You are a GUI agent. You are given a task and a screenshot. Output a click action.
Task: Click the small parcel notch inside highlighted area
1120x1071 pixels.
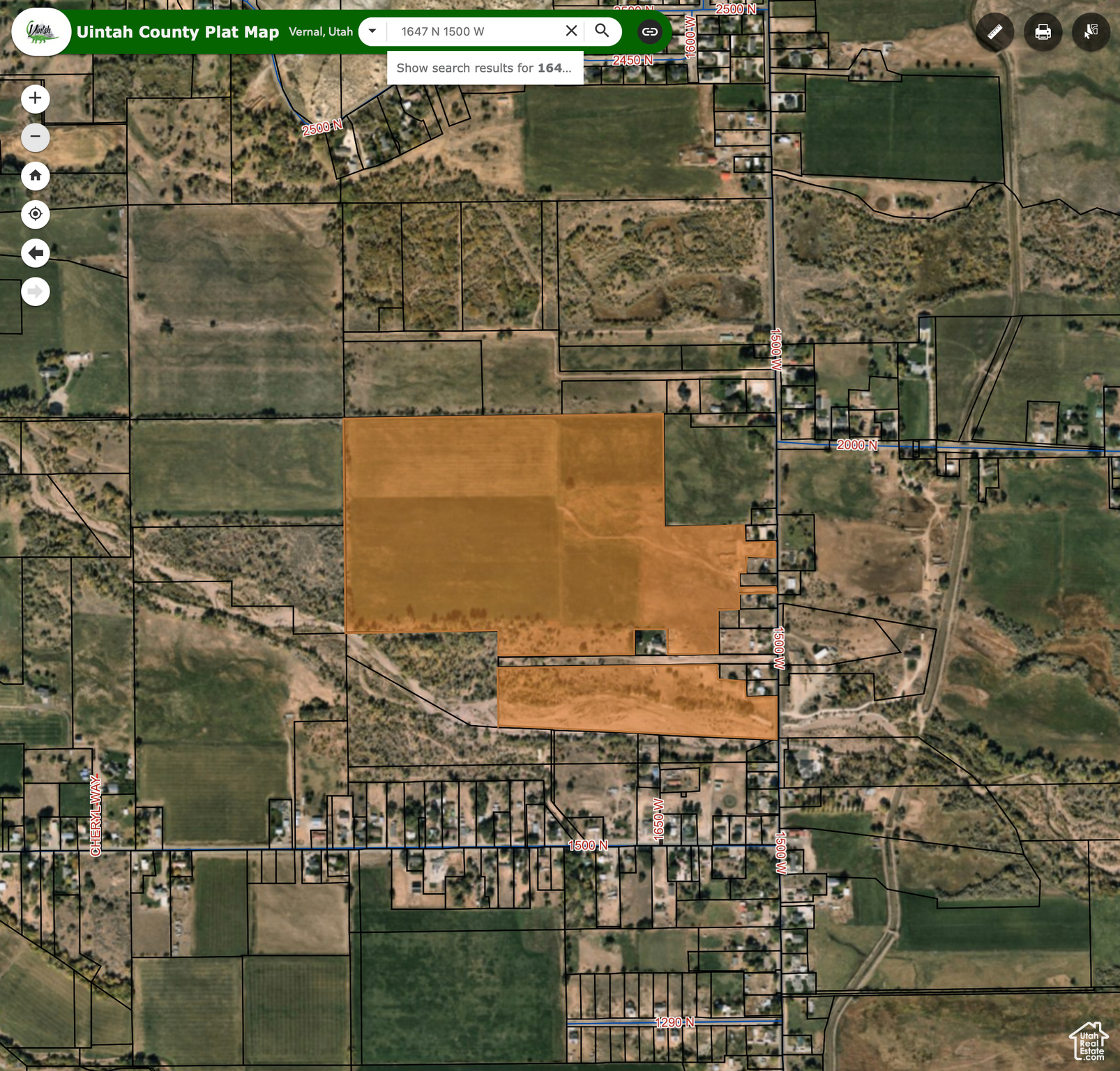(x=650, y=642)
